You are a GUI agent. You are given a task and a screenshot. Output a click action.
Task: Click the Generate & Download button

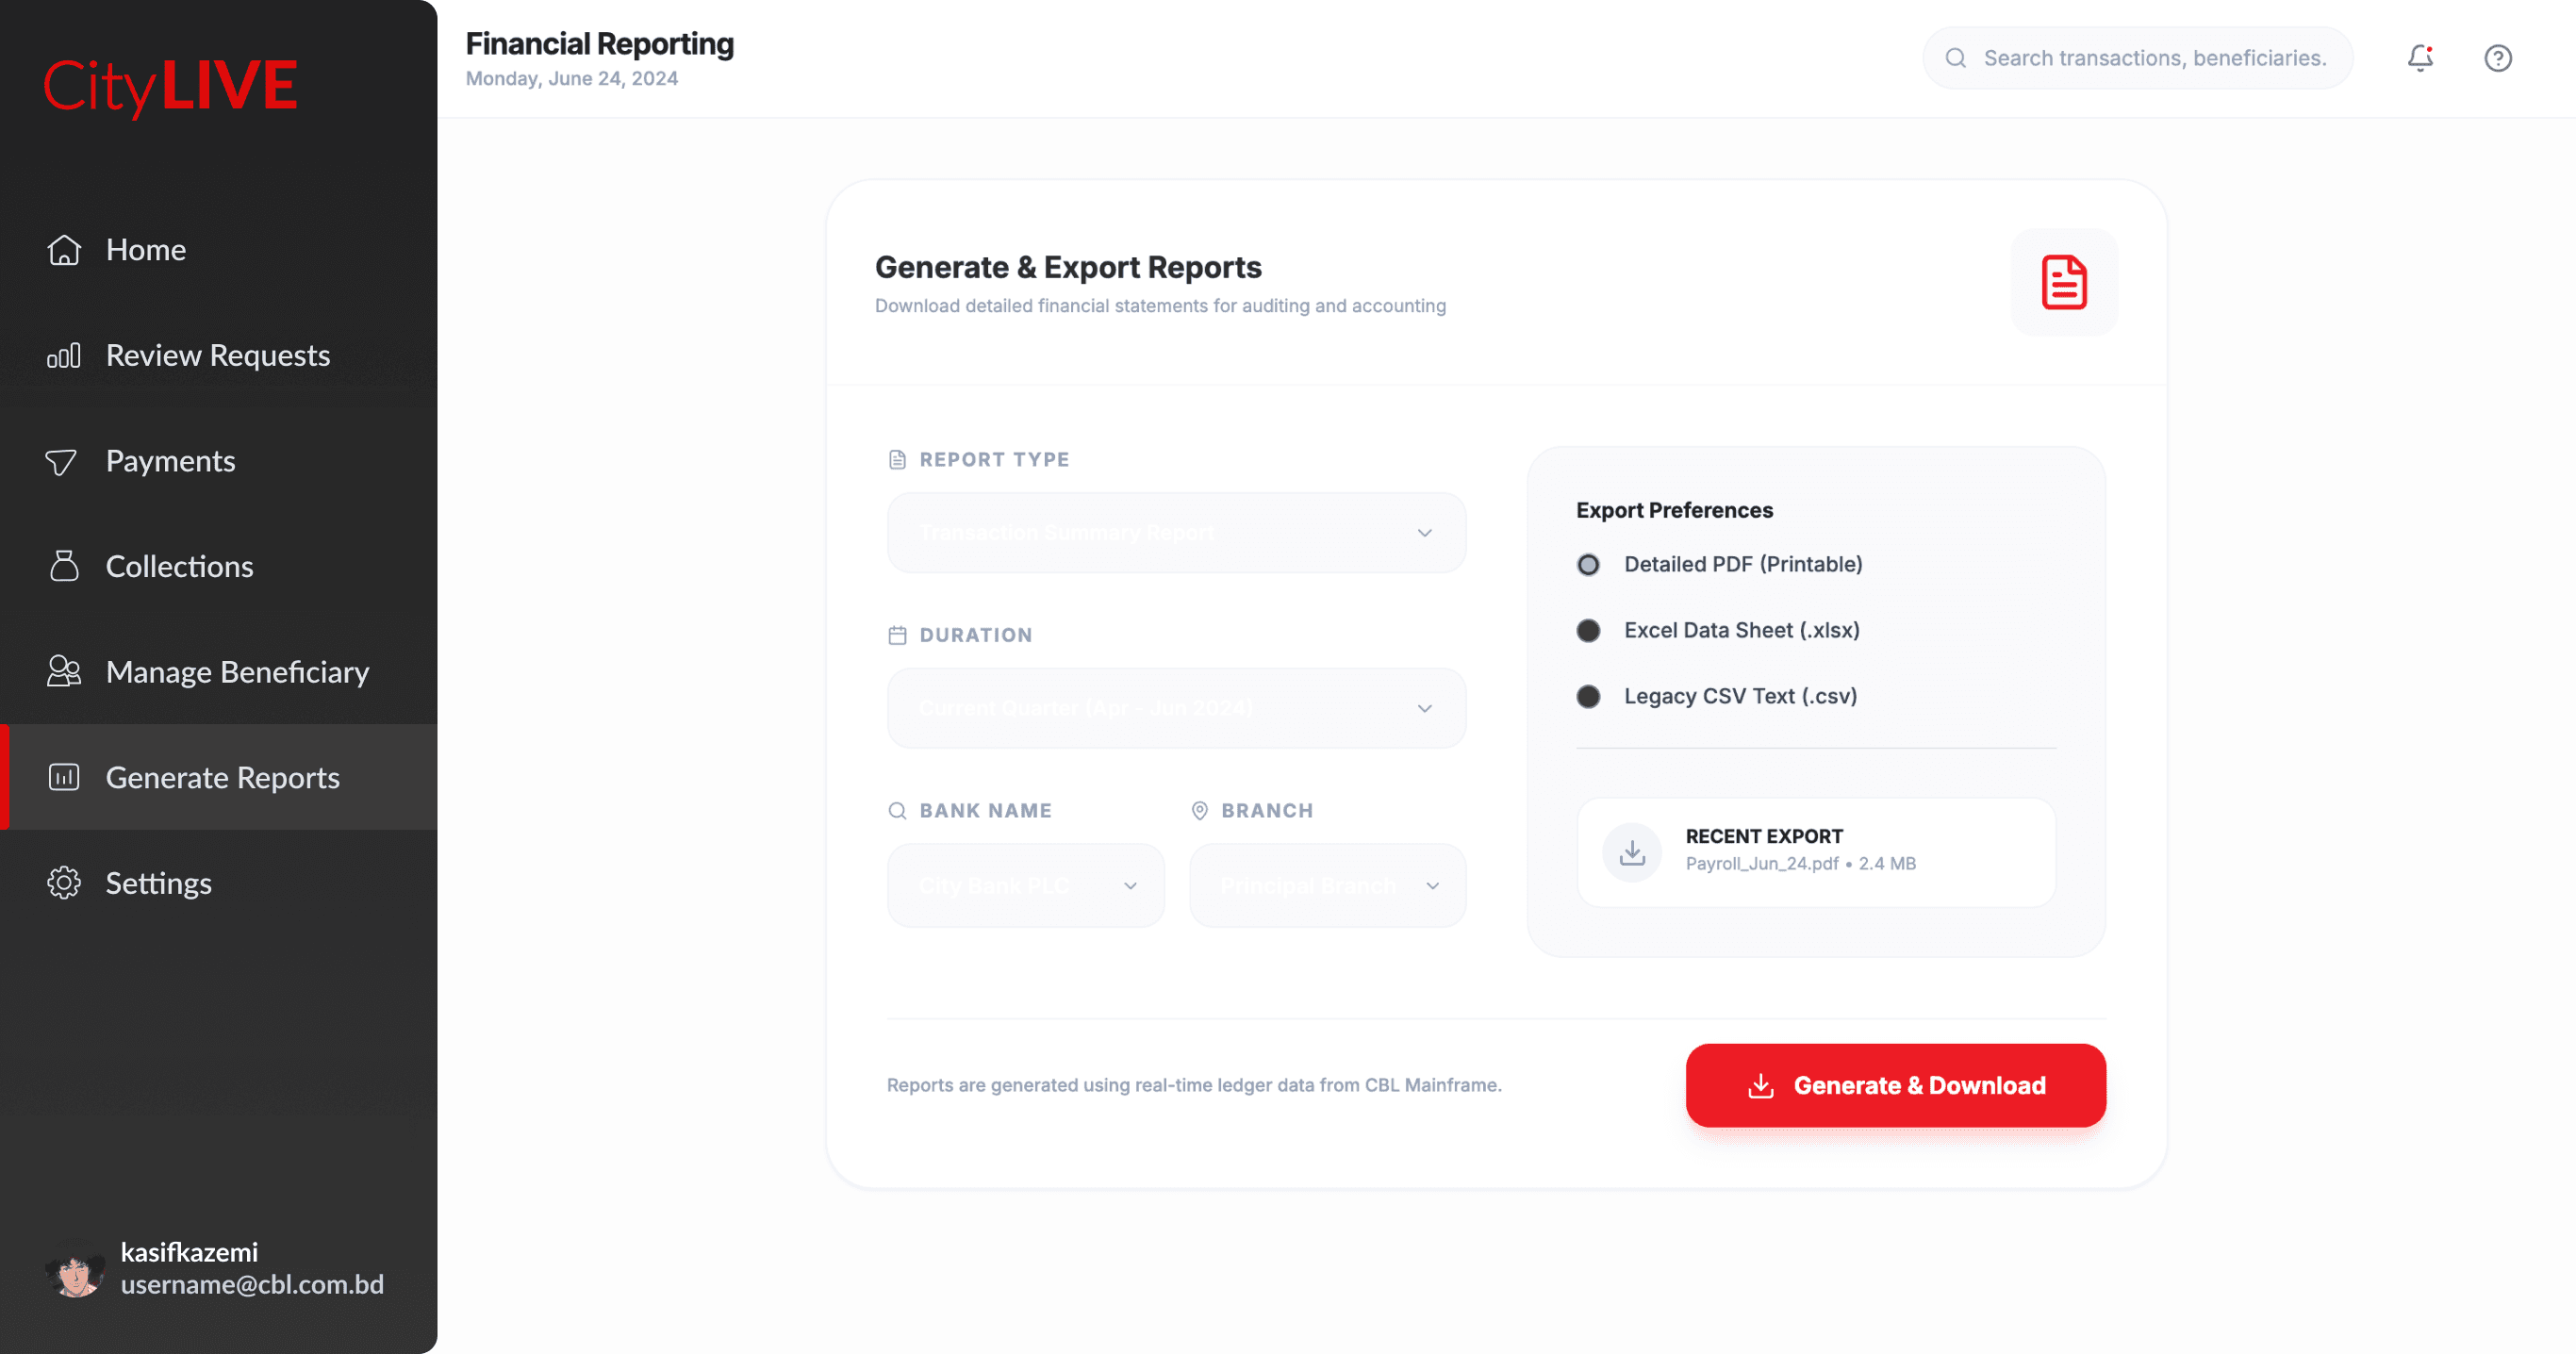[x=1895, y=1085]
